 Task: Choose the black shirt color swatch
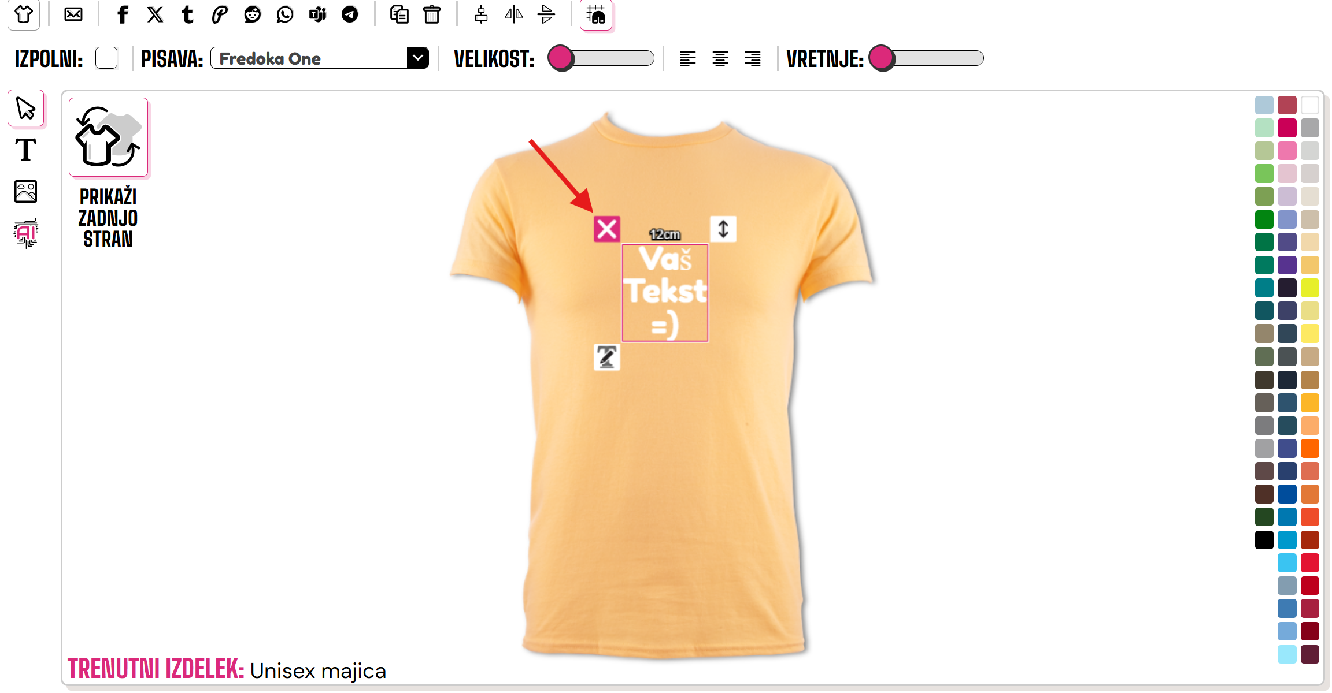pyautogui.click(x=1264, y=540)
